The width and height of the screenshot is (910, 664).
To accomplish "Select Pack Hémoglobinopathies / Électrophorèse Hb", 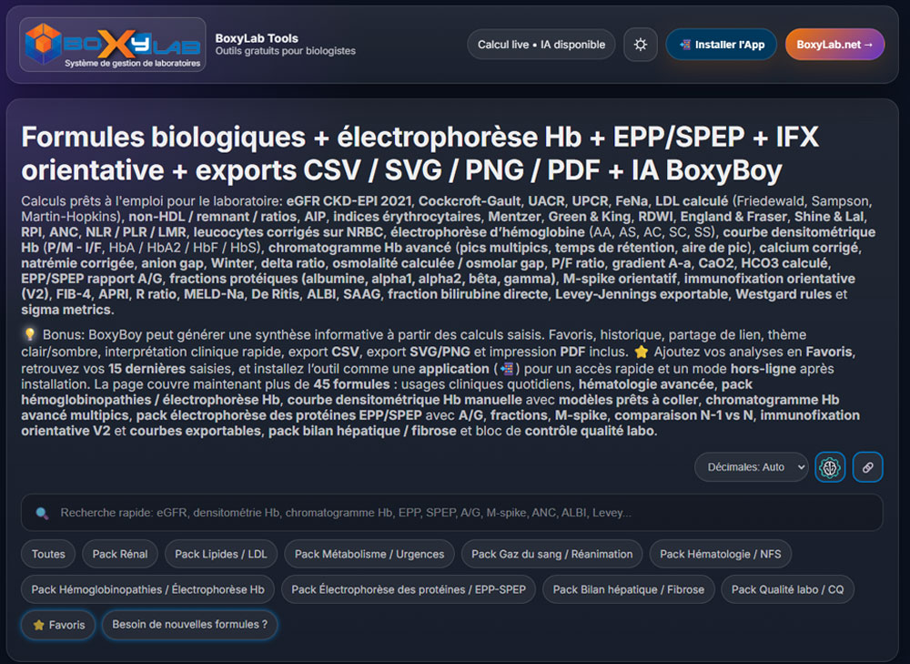I will pos(147,589).
